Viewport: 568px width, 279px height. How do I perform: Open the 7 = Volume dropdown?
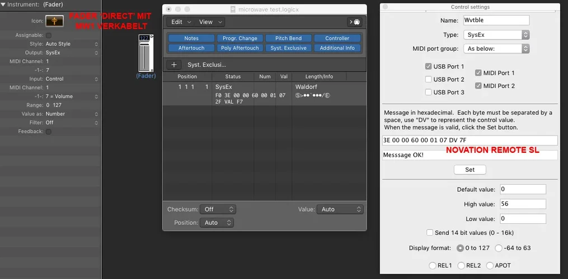coord(72,97)
